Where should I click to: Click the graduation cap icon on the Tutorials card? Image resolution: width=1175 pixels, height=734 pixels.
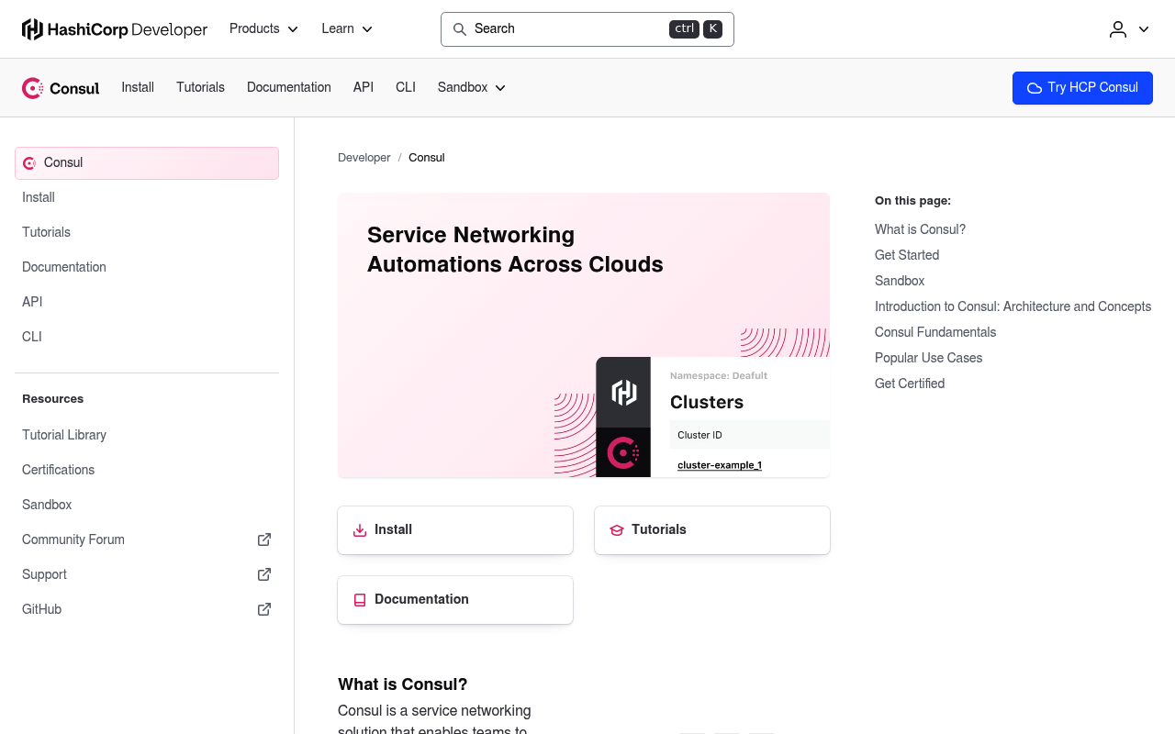pos(617,530)
